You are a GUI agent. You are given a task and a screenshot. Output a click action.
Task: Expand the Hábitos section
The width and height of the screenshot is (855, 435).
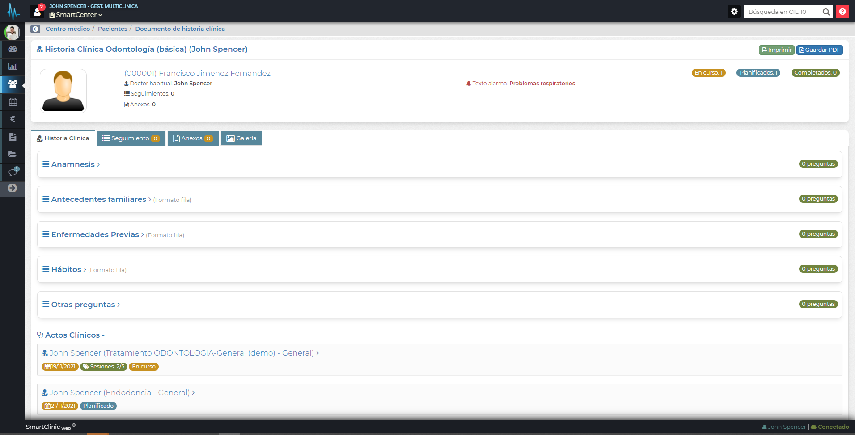66,269
